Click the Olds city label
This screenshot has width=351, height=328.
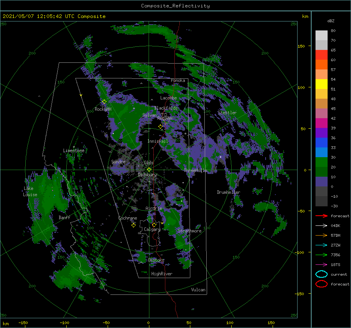pyautogui.click(x=149, y=163)
